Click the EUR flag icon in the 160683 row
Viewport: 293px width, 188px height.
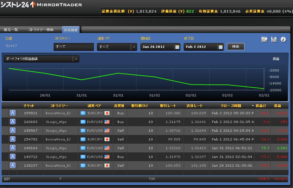(83, 122)
